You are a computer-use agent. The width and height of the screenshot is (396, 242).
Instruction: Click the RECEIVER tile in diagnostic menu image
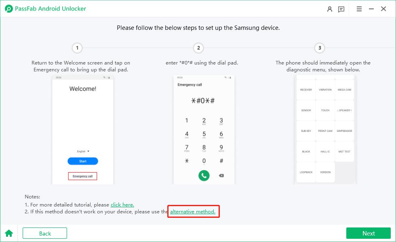(x=306, y=90)
